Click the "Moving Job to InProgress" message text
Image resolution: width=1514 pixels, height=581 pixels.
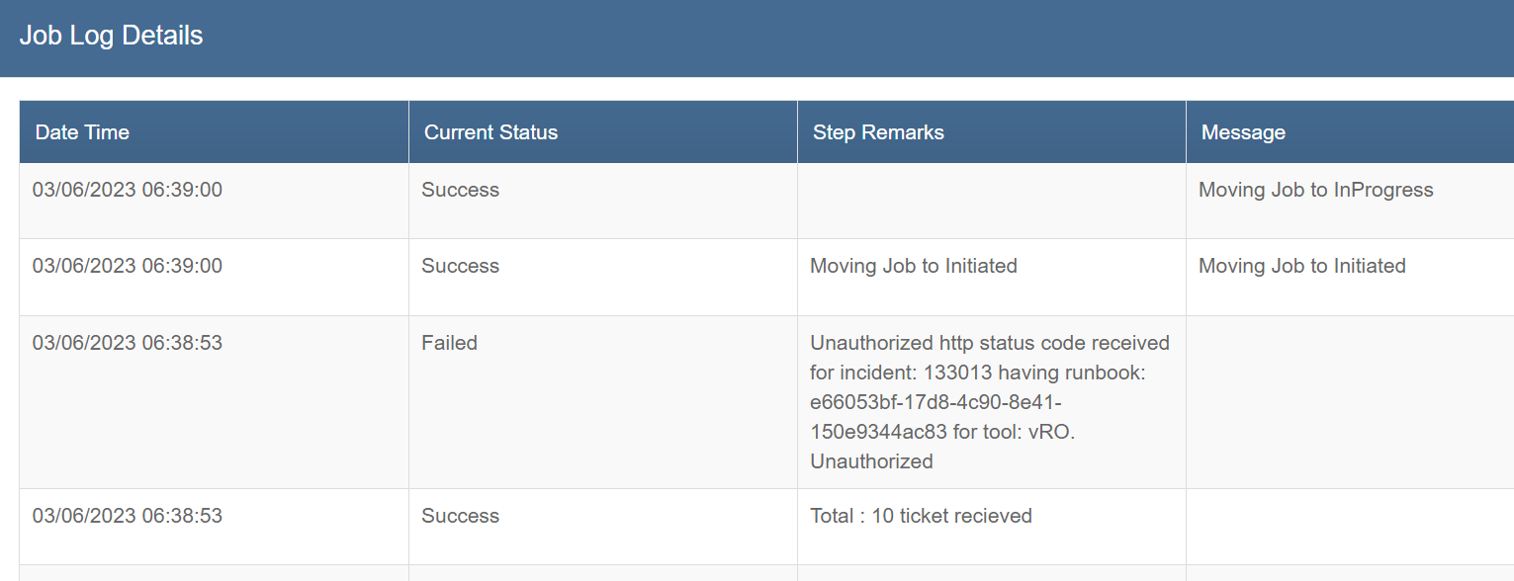[x=1315, y=189]
